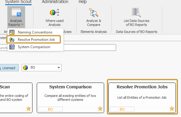181x117 pixels.
Task: Open List Data Sources of BO Reports
Action: click(x=137, y=23)
